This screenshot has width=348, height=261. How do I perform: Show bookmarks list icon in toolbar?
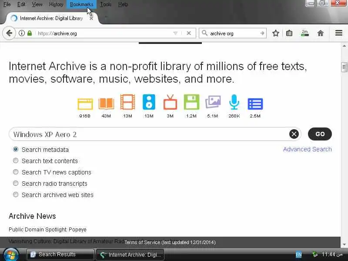(289, 33)
